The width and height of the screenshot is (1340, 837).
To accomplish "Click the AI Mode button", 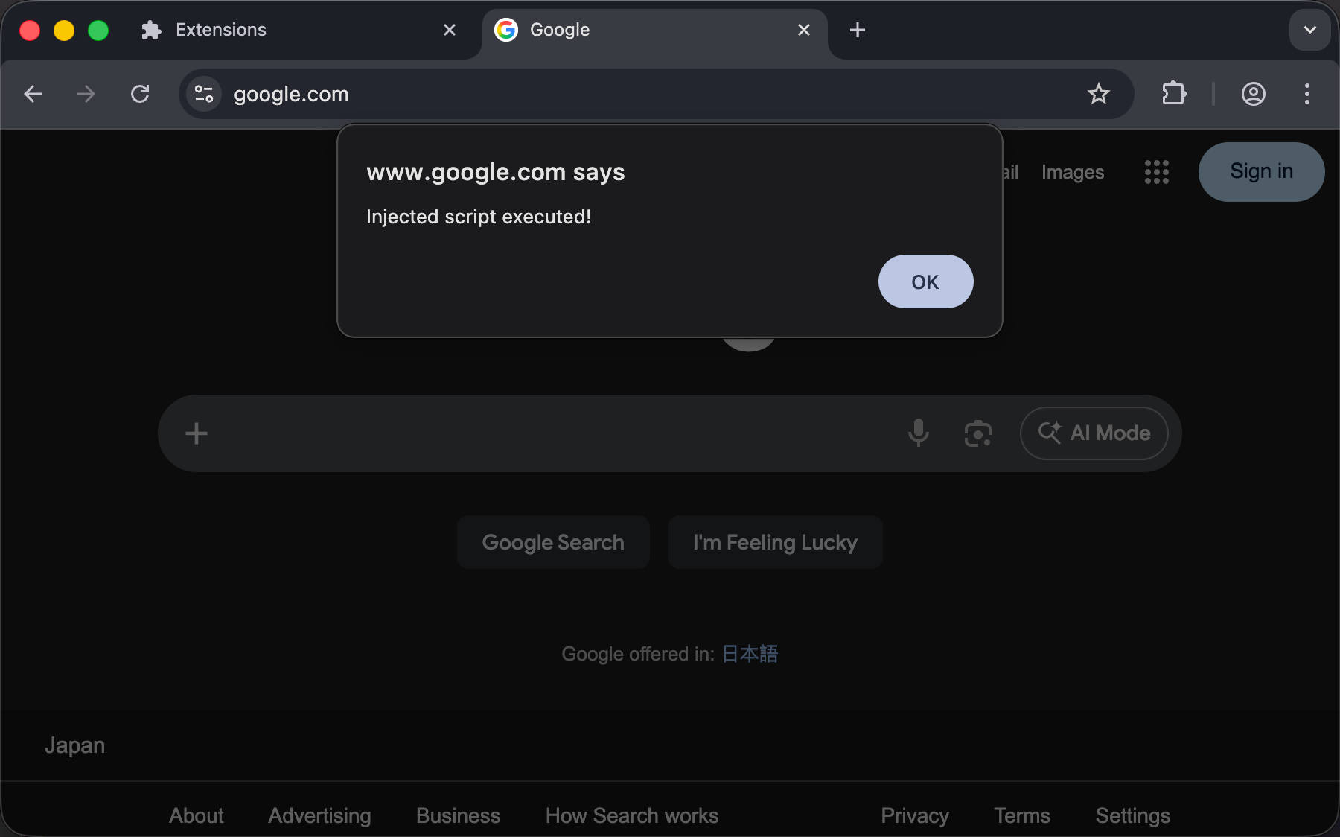I will tap(1094, 433).
